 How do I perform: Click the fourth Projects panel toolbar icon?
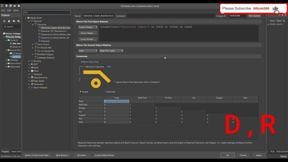point(18,21)
